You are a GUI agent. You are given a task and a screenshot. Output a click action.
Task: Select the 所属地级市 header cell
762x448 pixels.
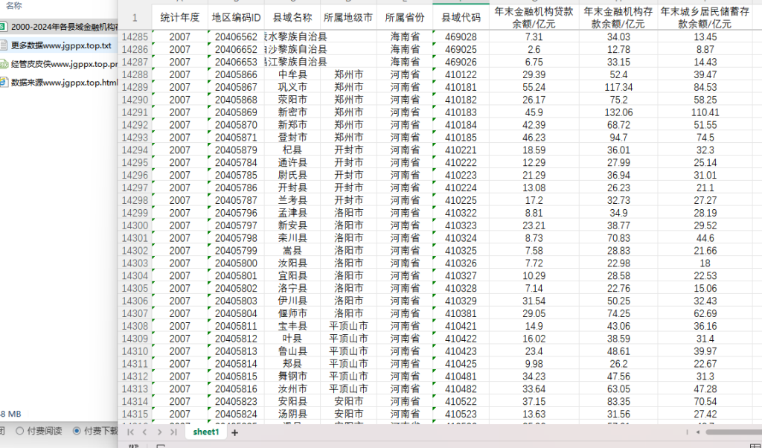348,18
